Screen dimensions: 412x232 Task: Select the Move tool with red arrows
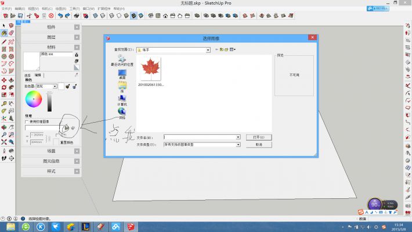4,80
